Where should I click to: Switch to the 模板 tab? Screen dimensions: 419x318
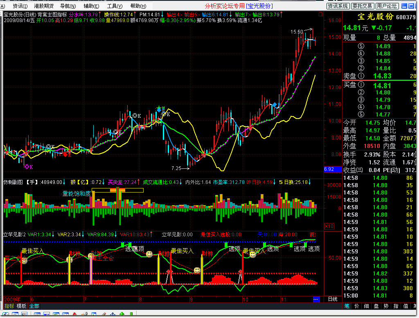(x=21, y=306)
